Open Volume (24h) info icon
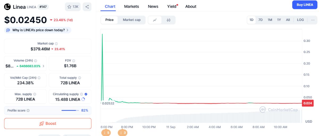This screenshot has height=136, width=319. point(36,61)
